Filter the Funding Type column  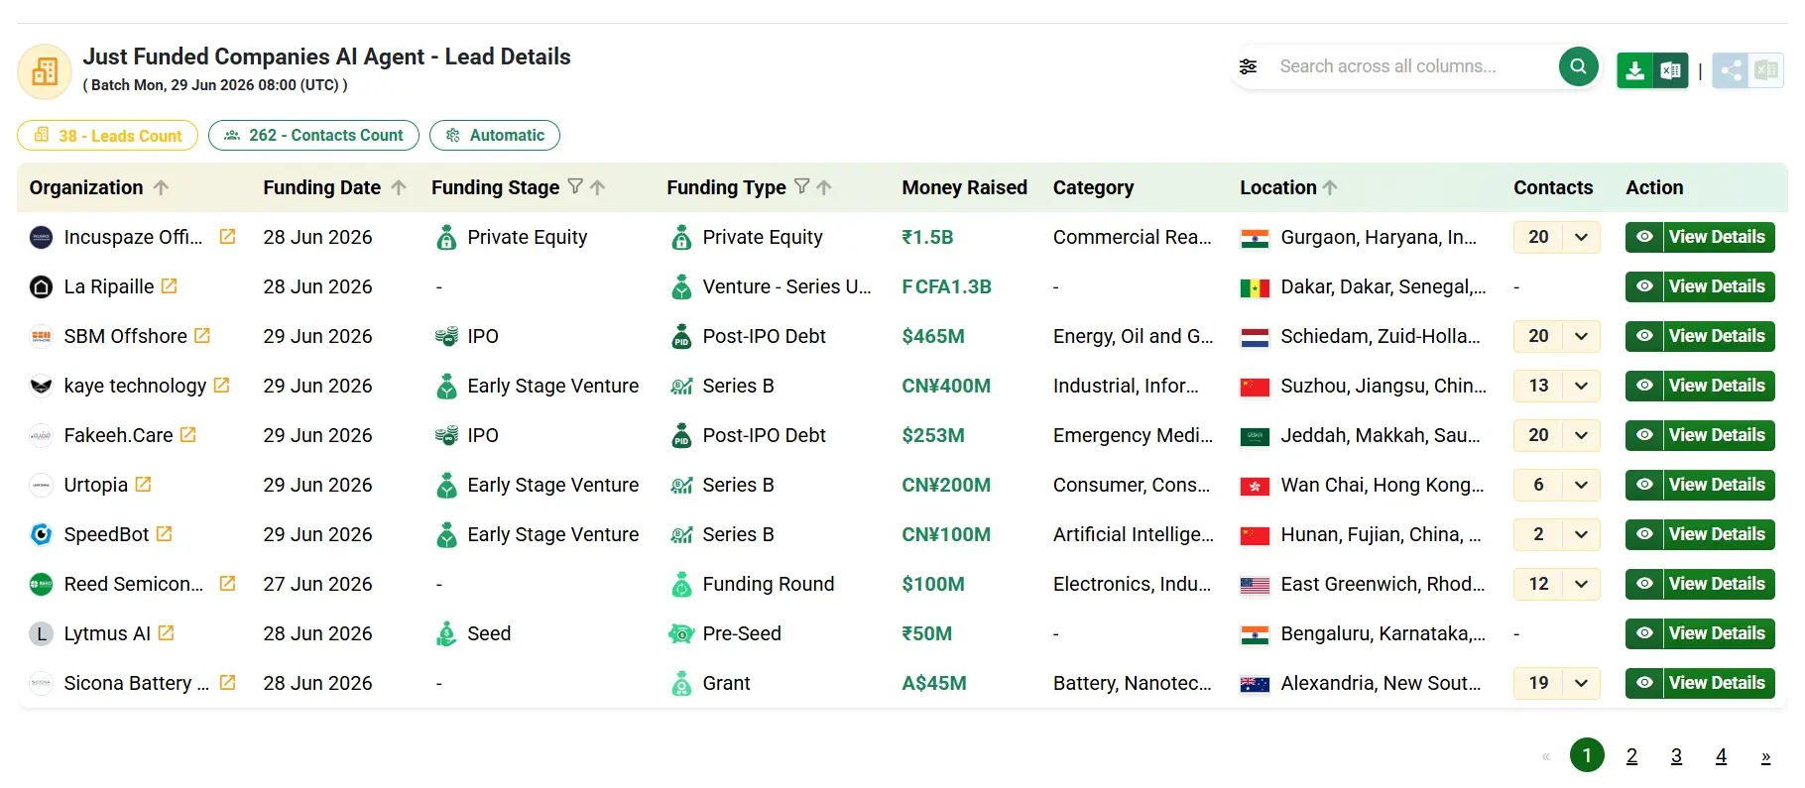(x=802, y=186)
